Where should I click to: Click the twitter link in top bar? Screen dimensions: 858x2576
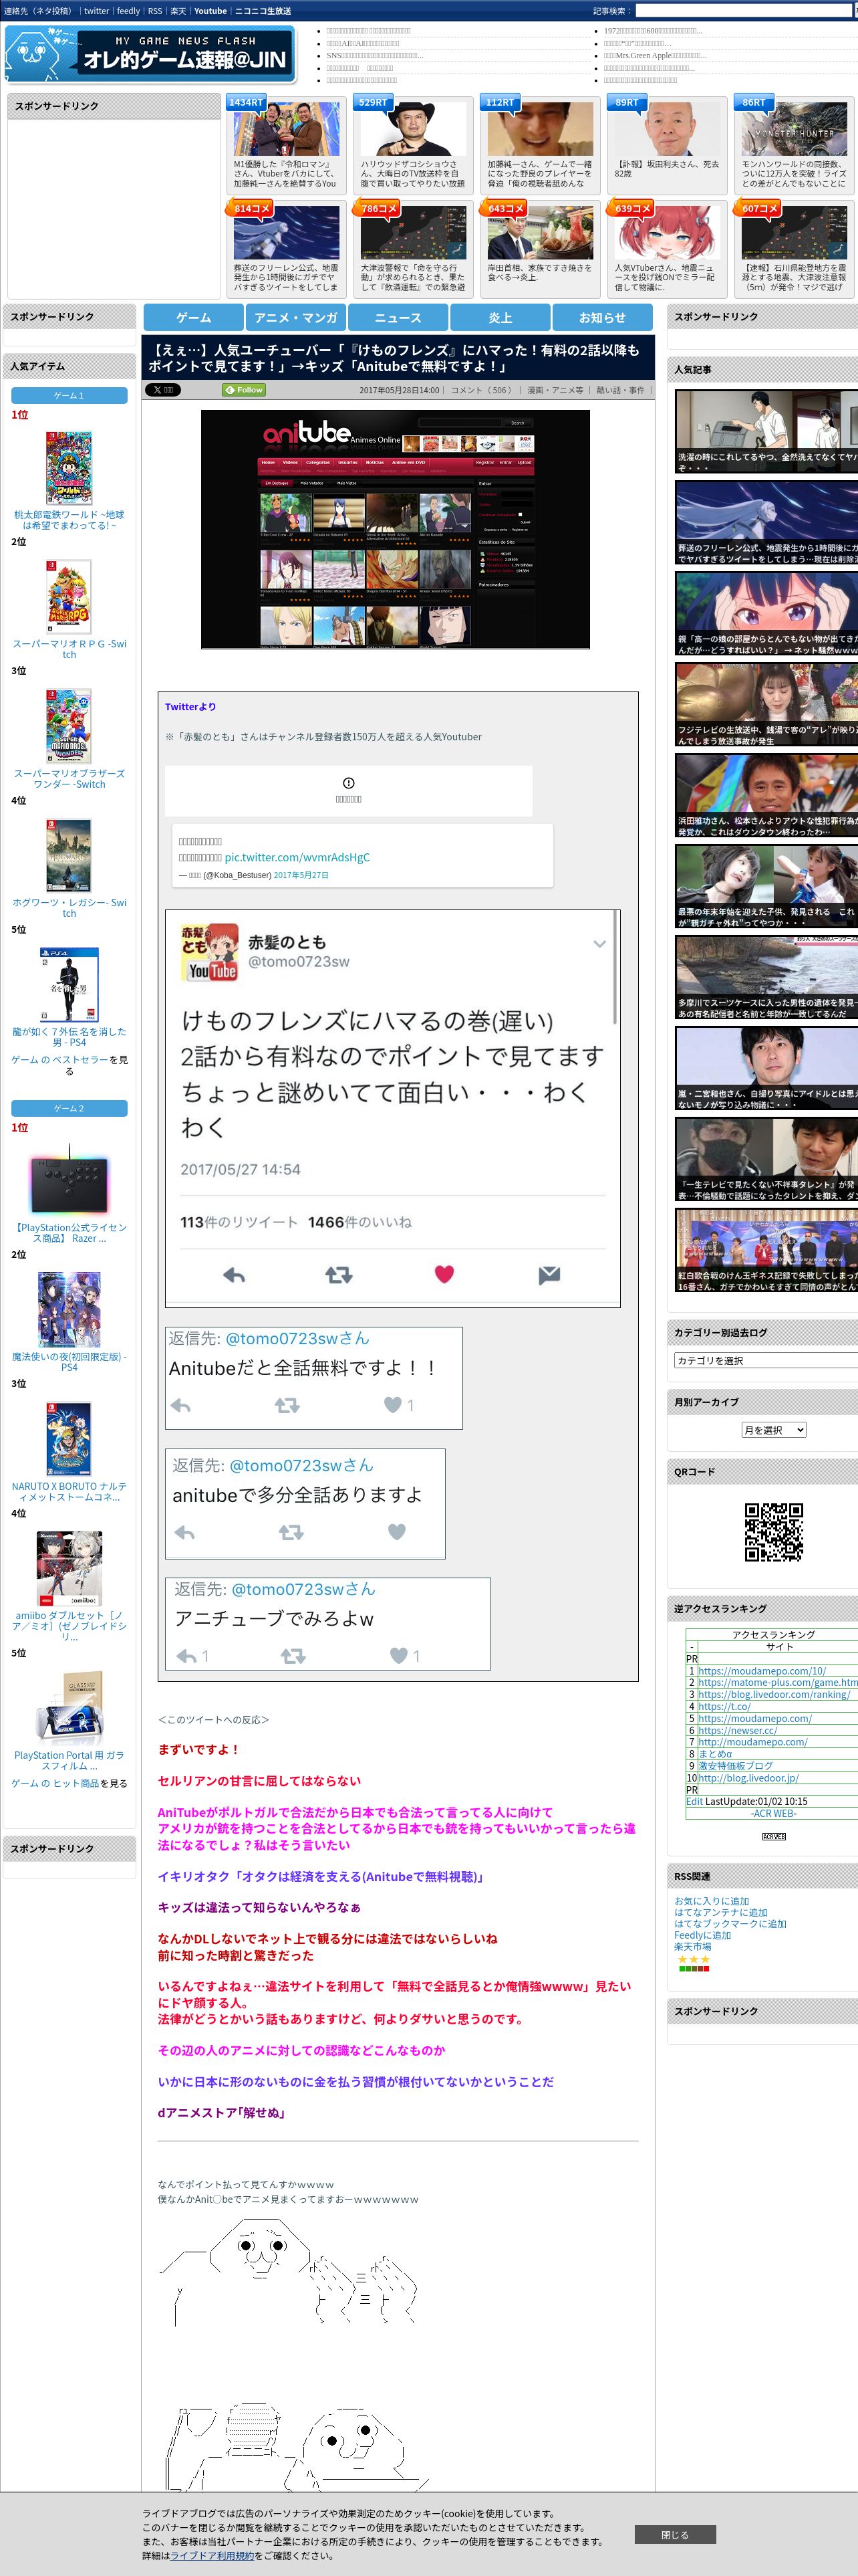click(x=96, y=11)
